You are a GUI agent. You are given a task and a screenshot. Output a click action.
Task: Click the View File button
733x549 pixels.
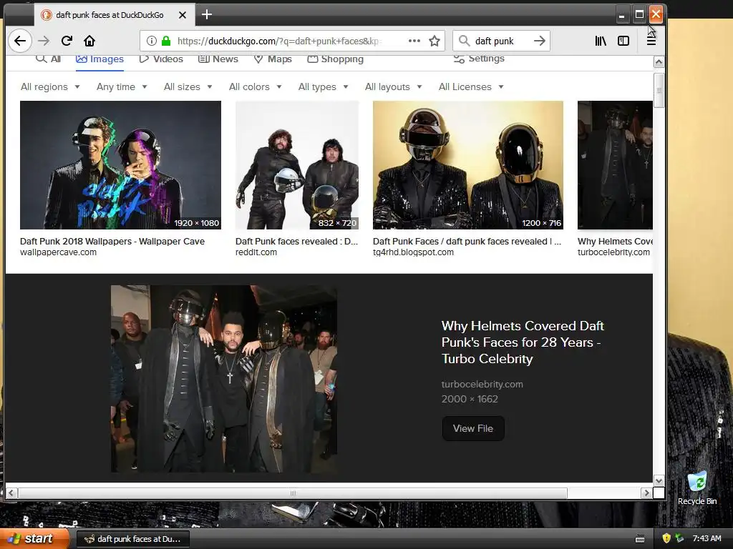coord(473,429)
